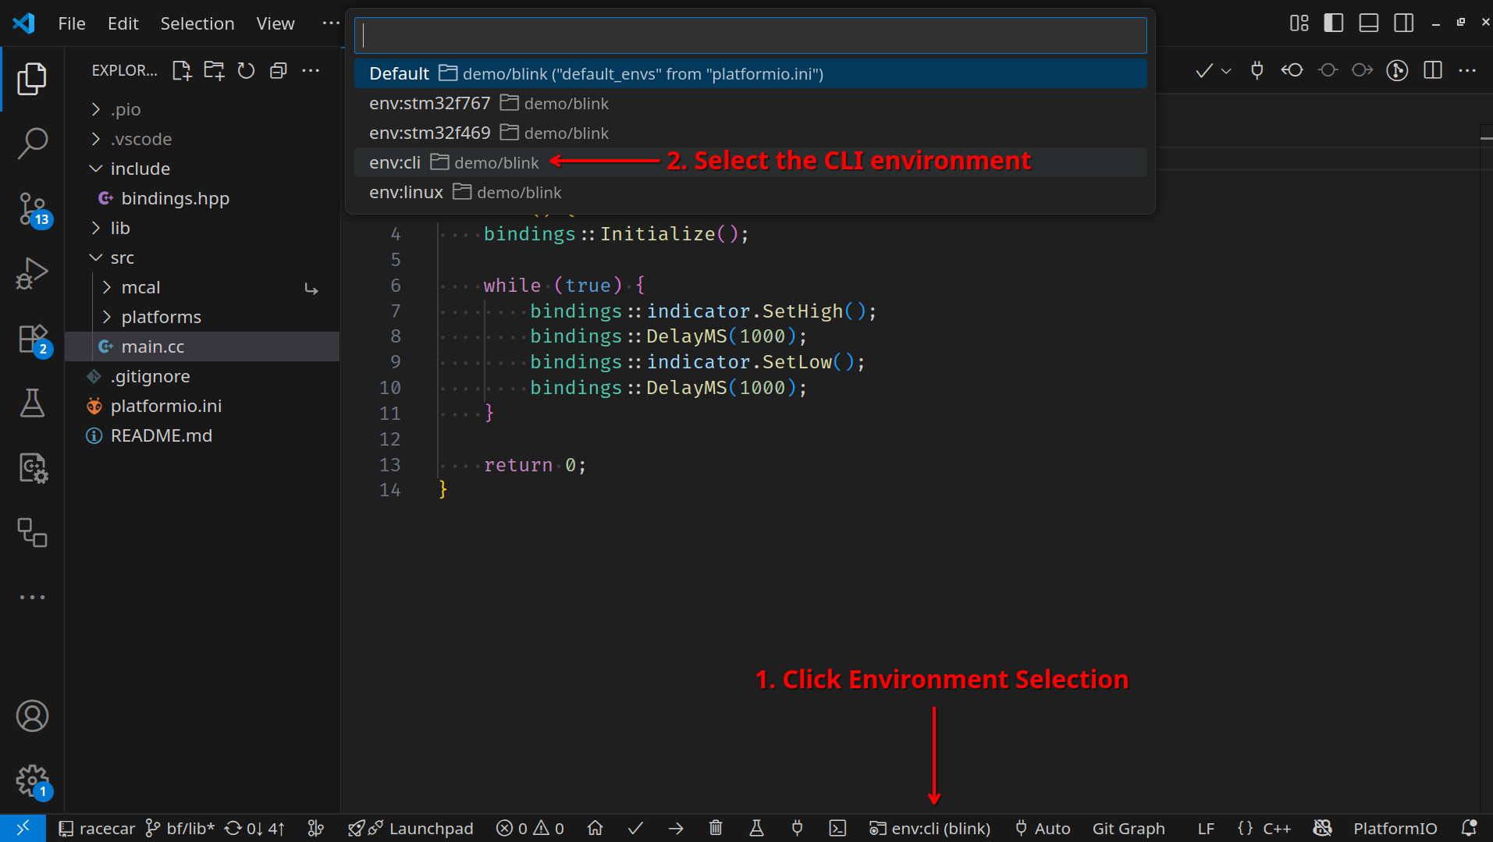1493x842 pixels.
Task: Toggle the secondary side bar layout button
Action: (x=1403, y=23)
